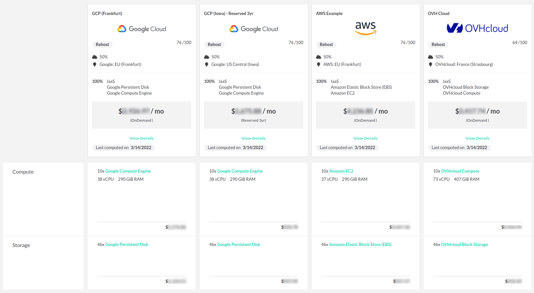534x293 pixels.
Task: Click the OVH Cloud card title
Action: point(439,13)
